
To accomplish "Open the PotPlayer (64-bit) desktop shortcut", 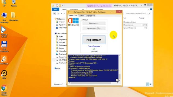I will point(4,32).
